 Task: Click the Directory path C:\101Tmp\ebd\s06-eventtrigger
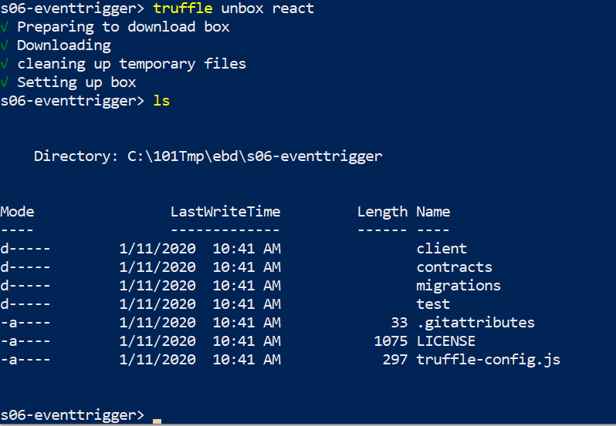[255, 156]
